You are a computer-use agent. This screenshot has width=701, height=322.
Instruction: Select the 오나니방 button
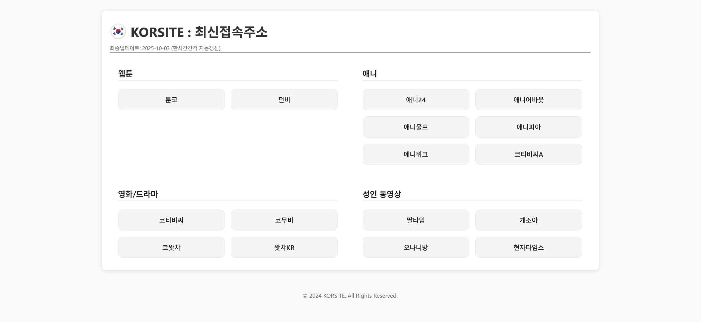416,247
